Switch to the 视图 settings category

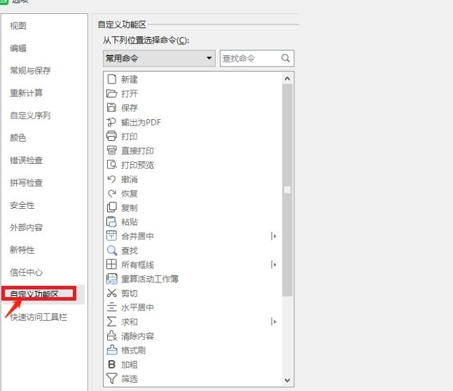click(19, 26)
